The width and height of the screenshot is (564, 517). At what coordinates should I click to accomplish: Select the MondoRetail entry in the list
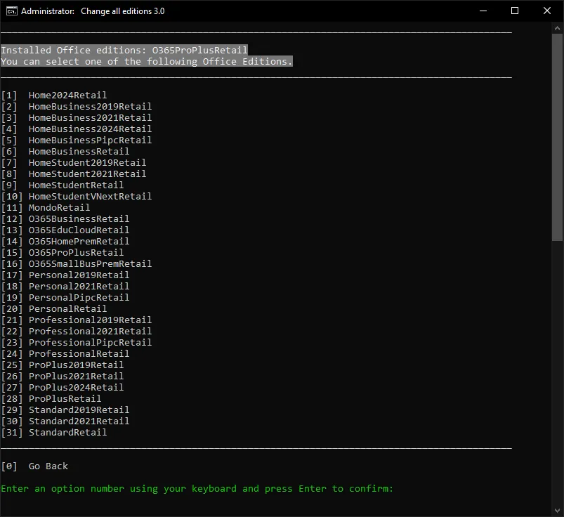tap(59, 208)
